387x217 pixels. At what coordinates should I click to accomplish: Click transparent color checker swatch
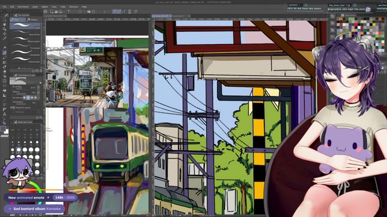pyautogui.click(x=4, y=136)
